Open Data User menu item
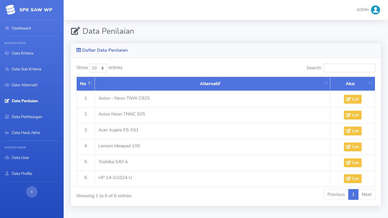This screenshot has height=218, width=388. pyautogui.click(x=32, y=158)
